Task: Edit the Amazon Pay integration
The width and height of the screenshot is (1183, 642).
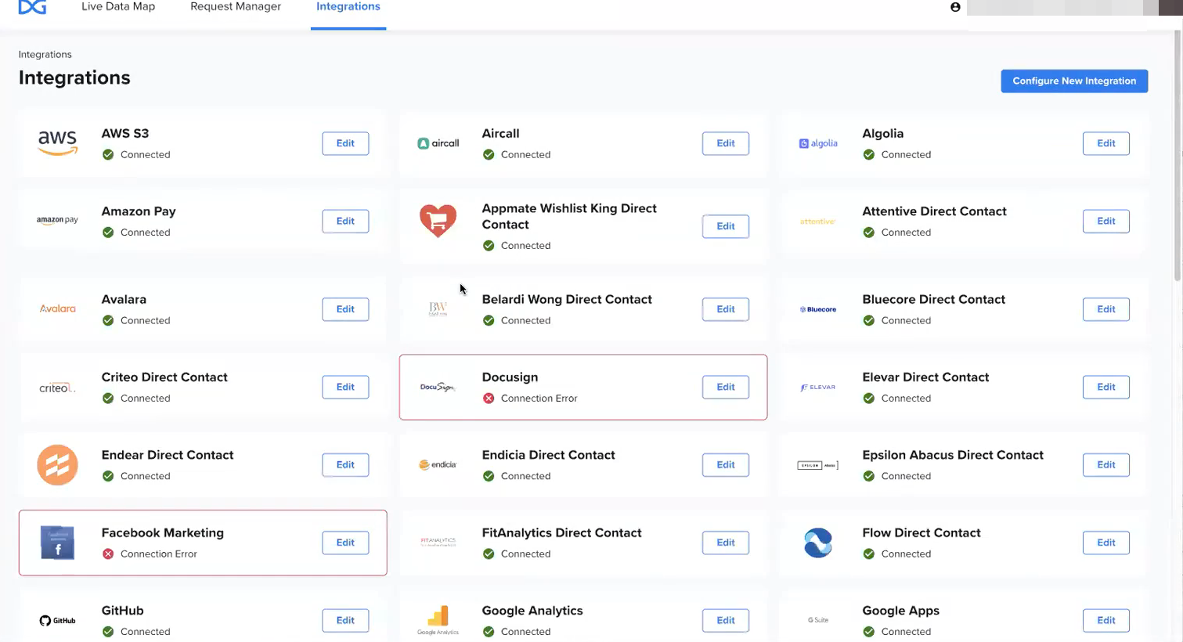Action: coord(345,221)
